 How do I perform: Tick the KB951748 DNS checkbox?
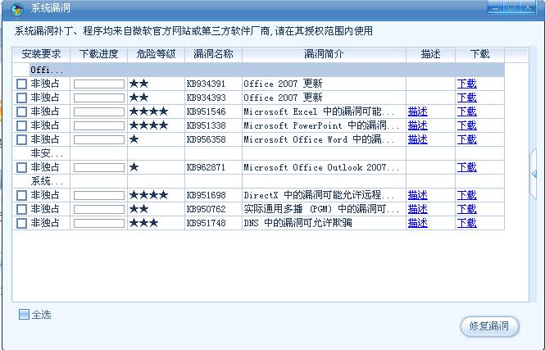[21, 223]
